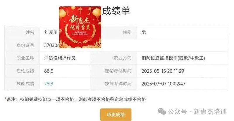This screenshot has width=234, height=121.
Task: Open the 新惠杰优秀学员 red badge image
Action: click(80, 27)
